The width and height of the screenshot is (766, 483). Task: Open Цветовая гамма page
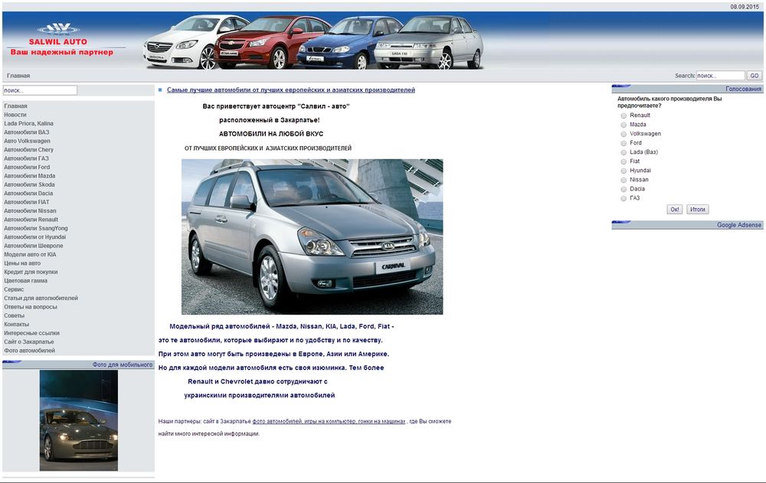tap(26, 281)
